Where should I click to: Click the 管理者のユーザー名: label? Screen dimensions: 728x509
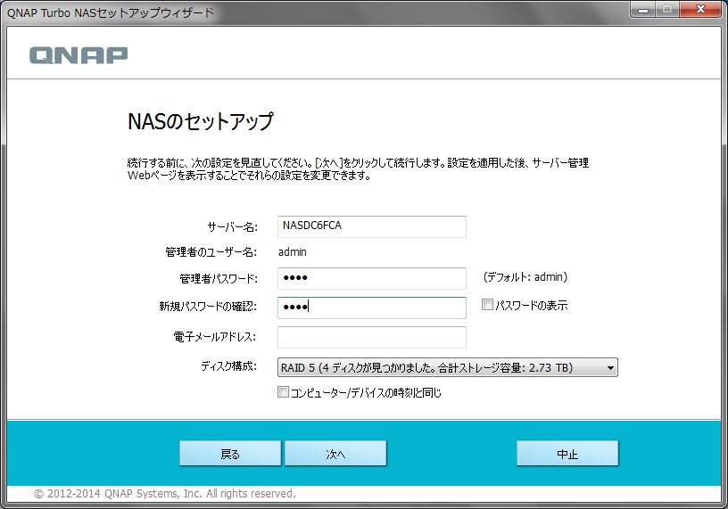pos(211,252)
